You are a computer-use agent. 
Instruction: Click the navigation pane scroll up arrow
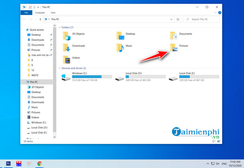[54, 25]
